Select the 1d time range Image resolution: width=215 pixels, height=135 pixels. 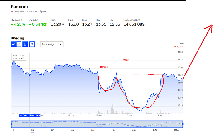(x=13, y=130)
